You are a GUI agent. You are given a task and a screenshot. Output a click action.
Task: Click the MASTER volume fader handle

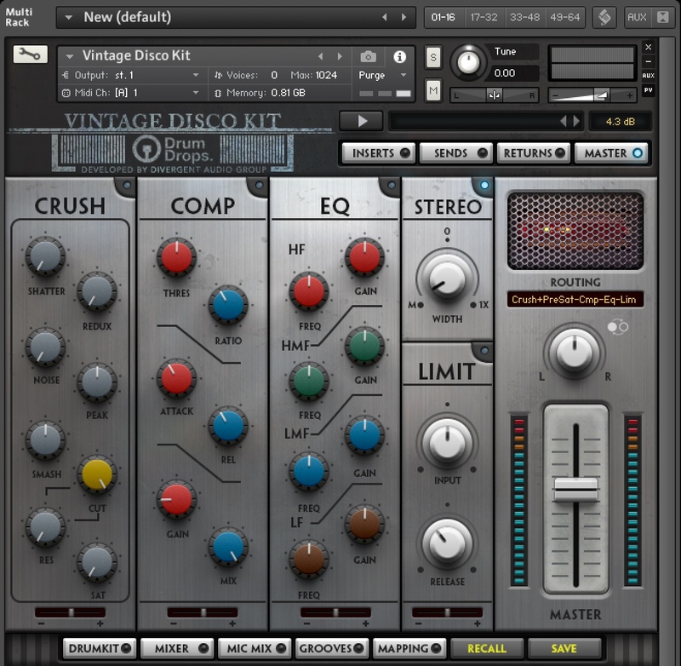coord(575,490)
